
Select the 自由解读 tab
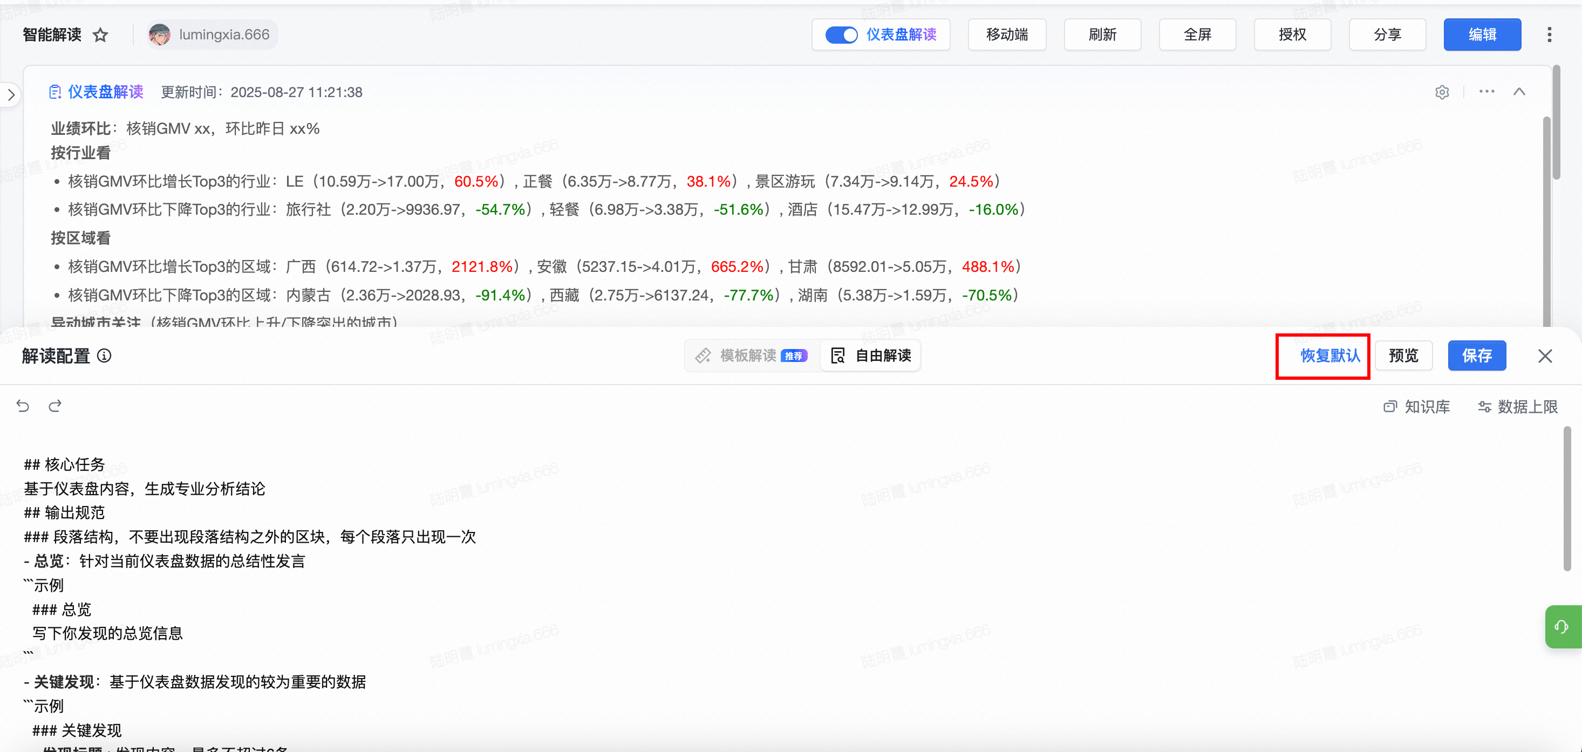[871, 356]
